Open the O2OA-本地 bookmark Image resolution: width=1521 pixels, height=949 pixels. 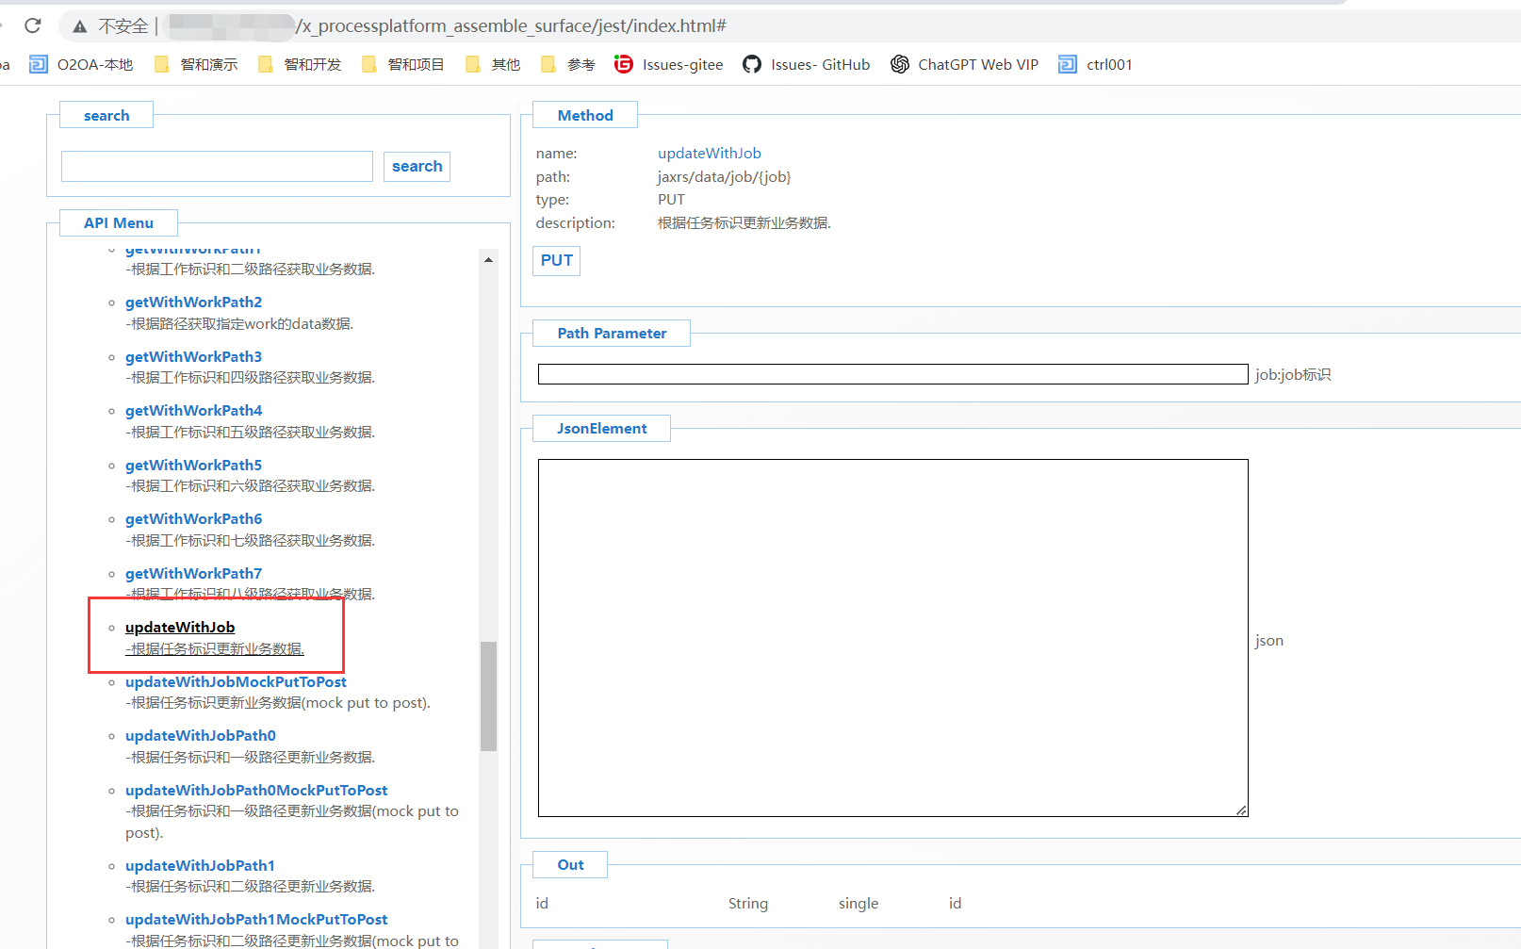(x=81, y=64)
